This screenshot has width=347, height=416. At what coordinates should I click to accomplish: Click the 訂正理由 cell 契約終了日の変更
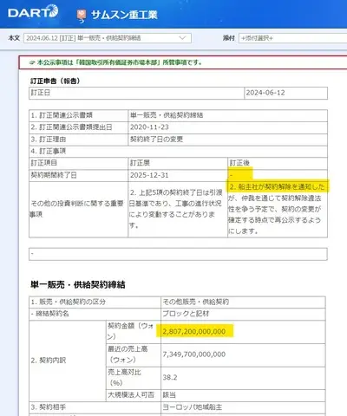tap(227, 140)
